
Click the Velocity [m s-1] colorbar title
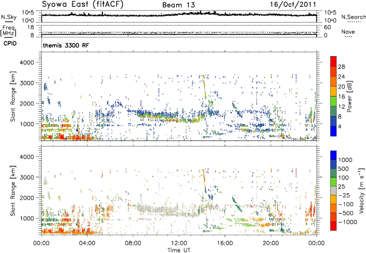click(361, 190)
